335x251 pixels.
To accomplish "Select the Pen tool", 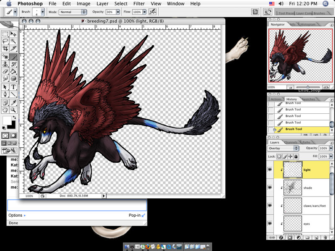I will 5,94.
